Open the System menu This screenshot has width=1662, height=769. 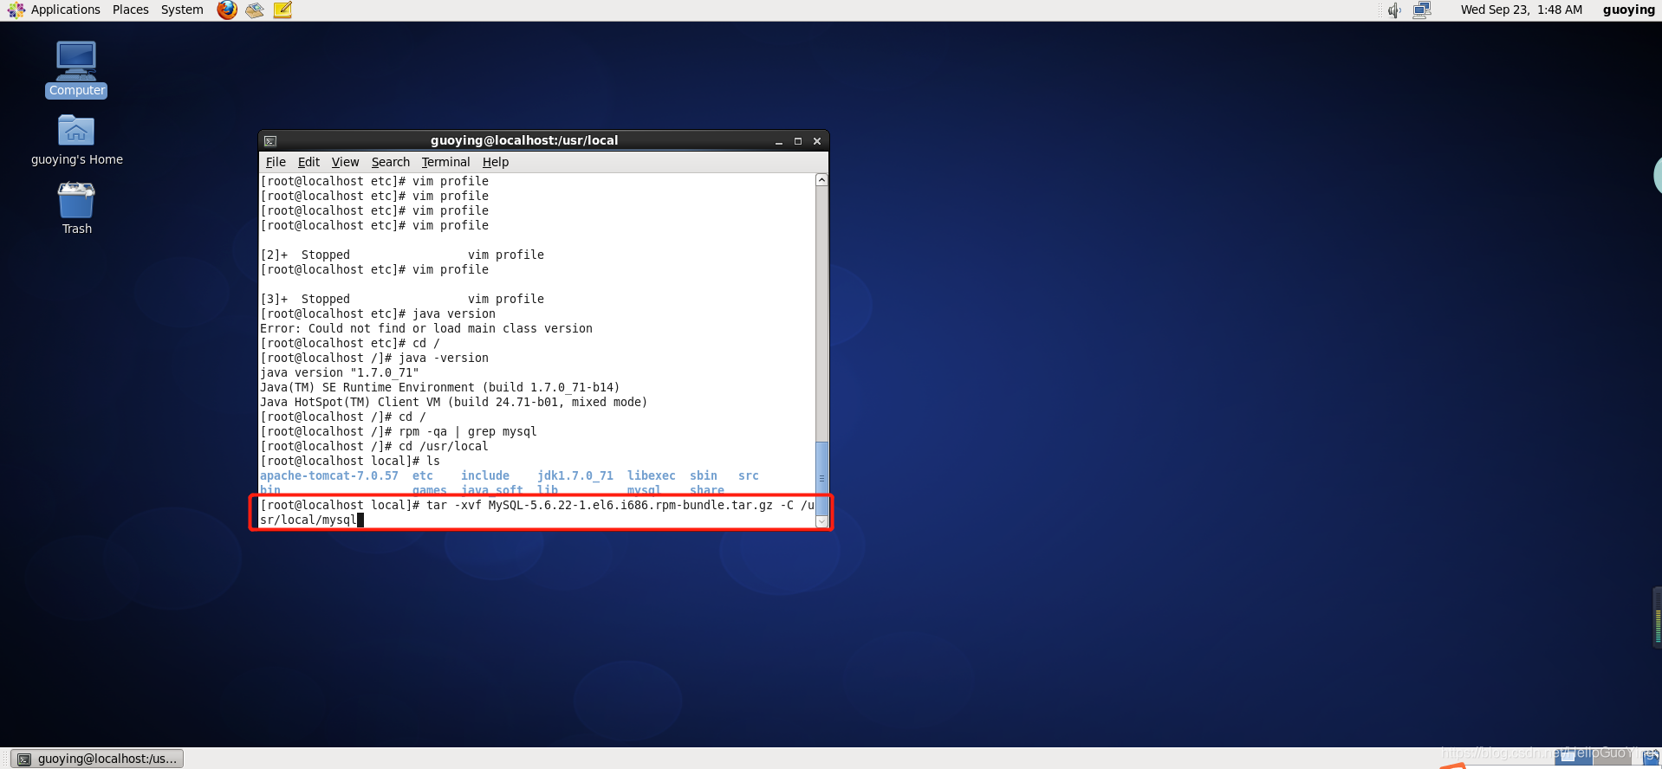point(182,10)
